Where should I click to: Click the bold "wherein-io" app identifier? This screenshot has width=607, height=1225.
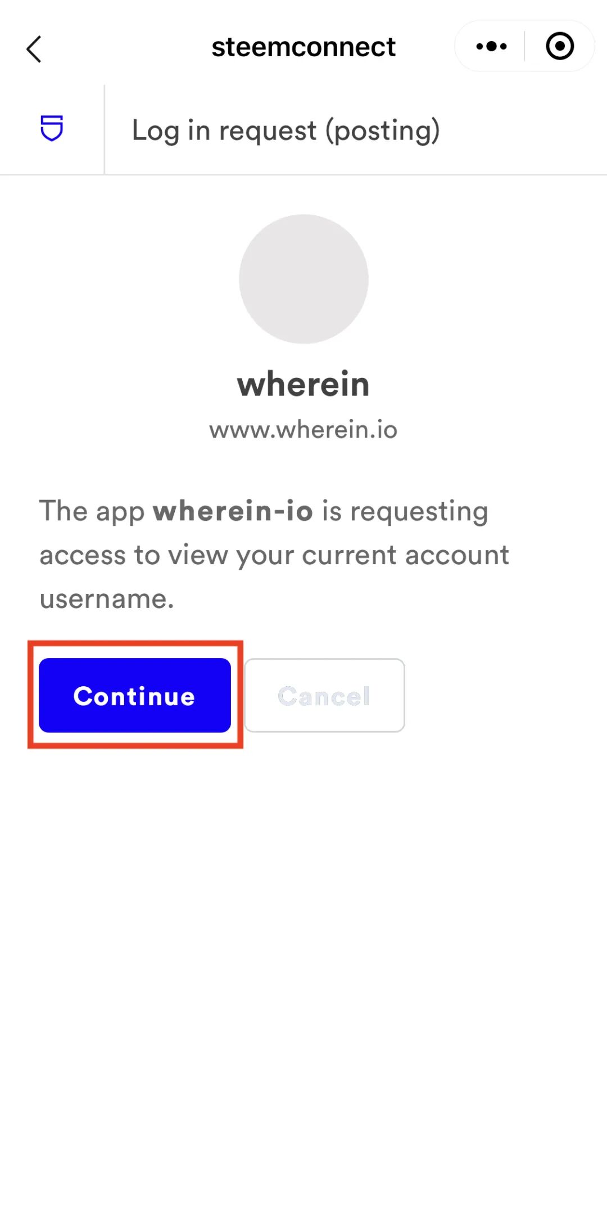(x=233, y=511)
